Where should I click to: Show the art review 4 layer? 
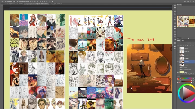click(178, 55)
